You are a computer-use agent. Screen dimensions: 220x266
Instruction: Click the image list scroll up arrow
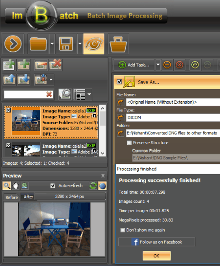point(103,108)
